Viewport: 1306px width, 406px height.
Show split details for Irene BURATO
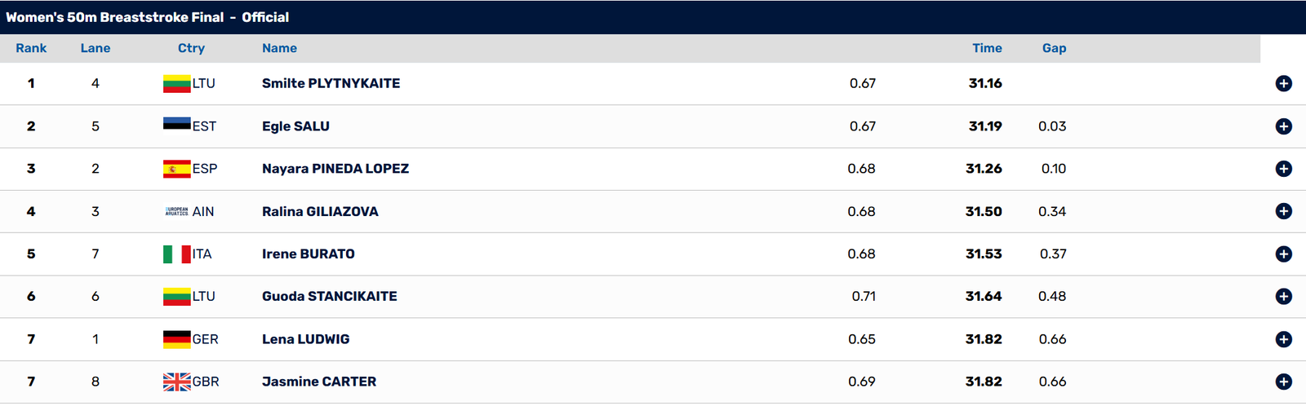click(1283, 254)
